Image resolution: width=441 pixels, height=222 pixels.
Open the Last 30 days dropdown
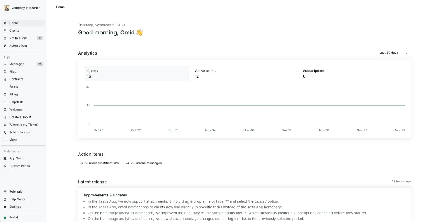pos(393,53)
